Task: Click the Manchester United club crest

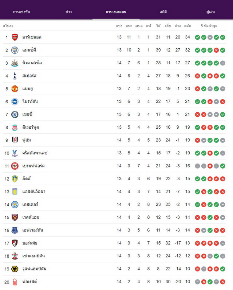Action: coord(15,89)
